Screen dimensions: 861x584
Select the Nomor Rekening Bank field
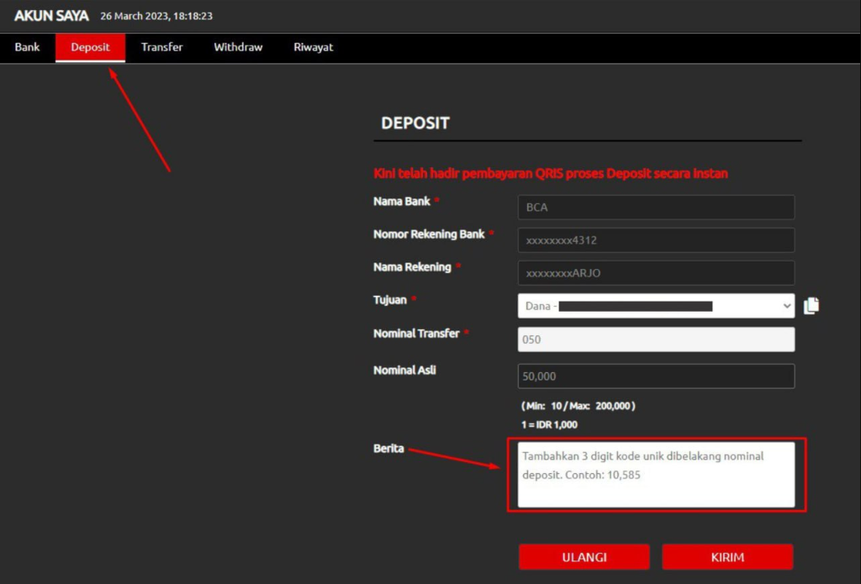click(656, 240)
